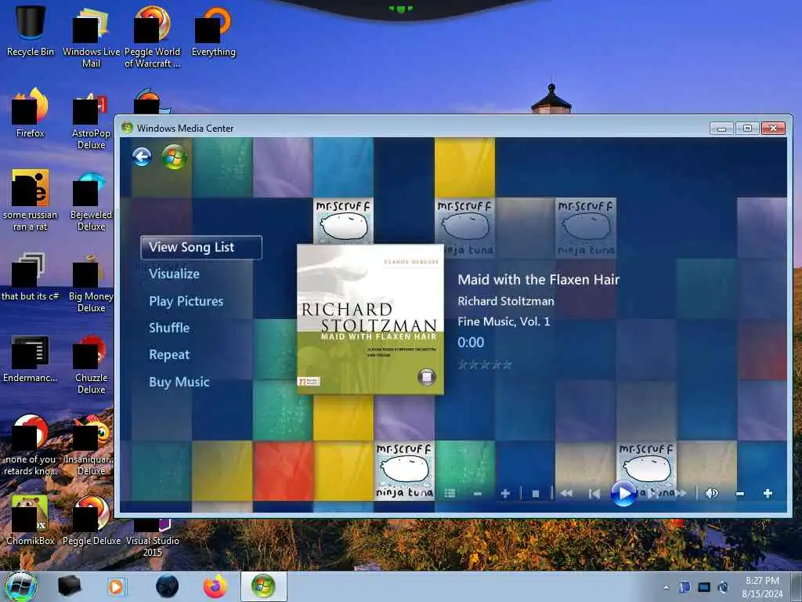Click the Richard Stoltzman album cover
The image size is (802, 602).
pyautogui.click(x=370, y=319)
